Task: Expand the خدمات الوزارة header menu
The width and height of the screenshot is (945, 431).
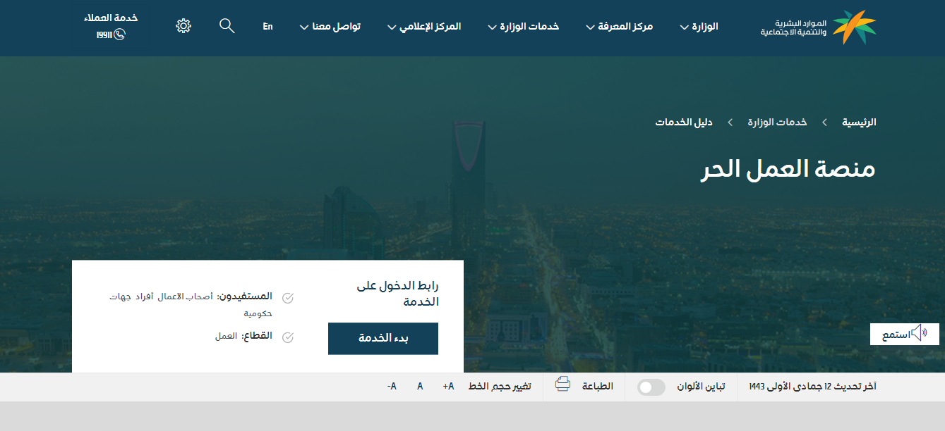Action: 523,27
